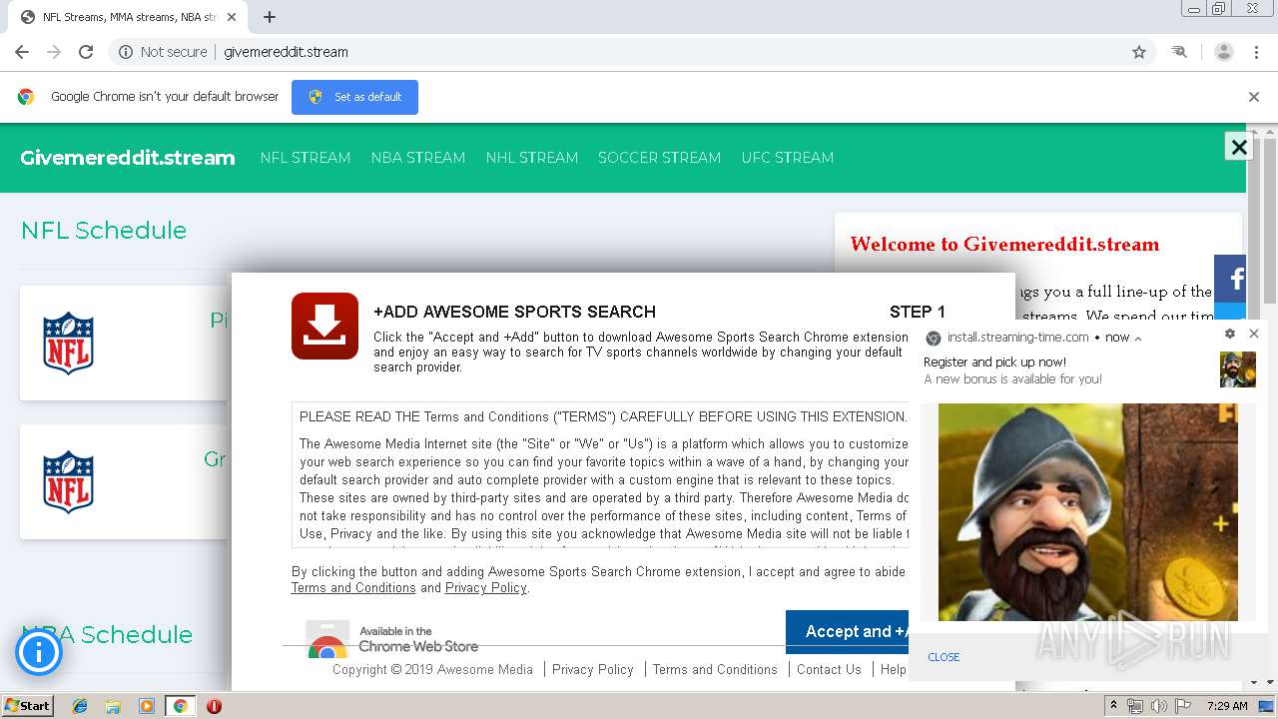Dismiss the default browser infobar
This screenshot has width=1278, height=719.
point(1254,97)
